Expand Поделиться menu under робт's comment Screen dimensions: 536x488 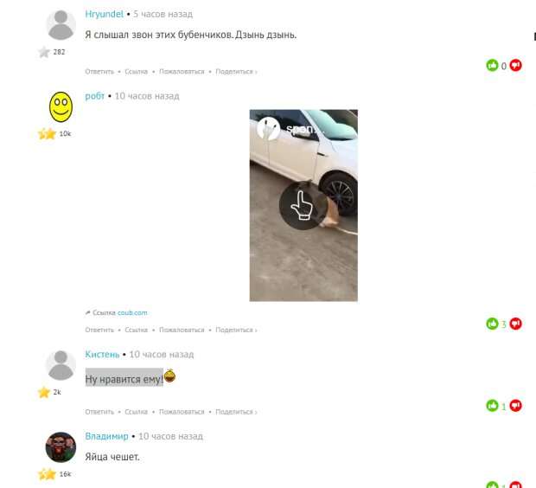point(236,330)
